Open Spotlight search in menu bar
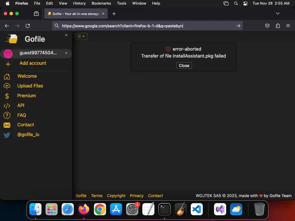Screen dimensions: 295x221 pos(236,3)
